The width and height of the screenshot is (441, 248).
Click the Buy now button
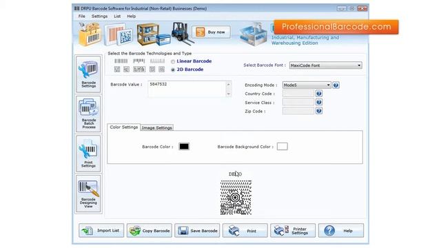point(212,32)
